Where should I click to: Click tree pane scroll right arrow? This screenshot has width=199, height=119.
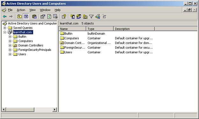pos(55,109)
